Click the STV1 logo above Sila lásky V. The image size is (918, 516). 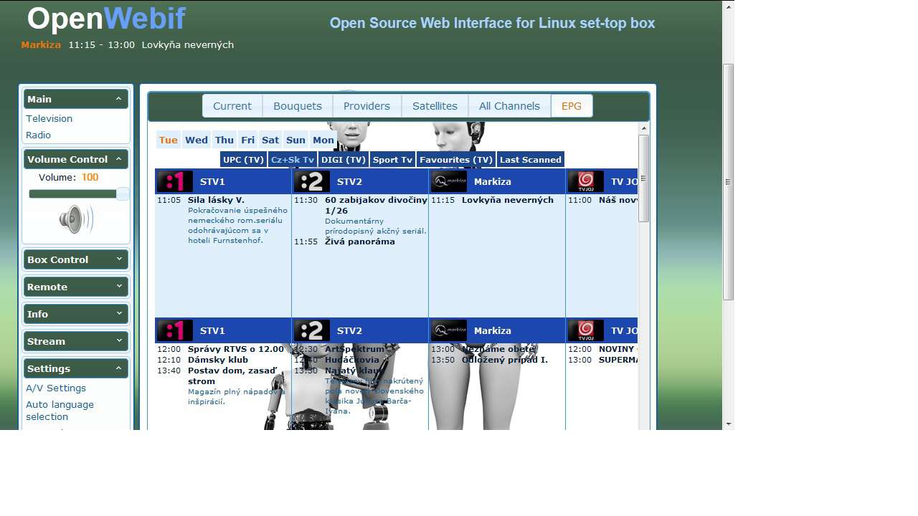coord(175,181)
